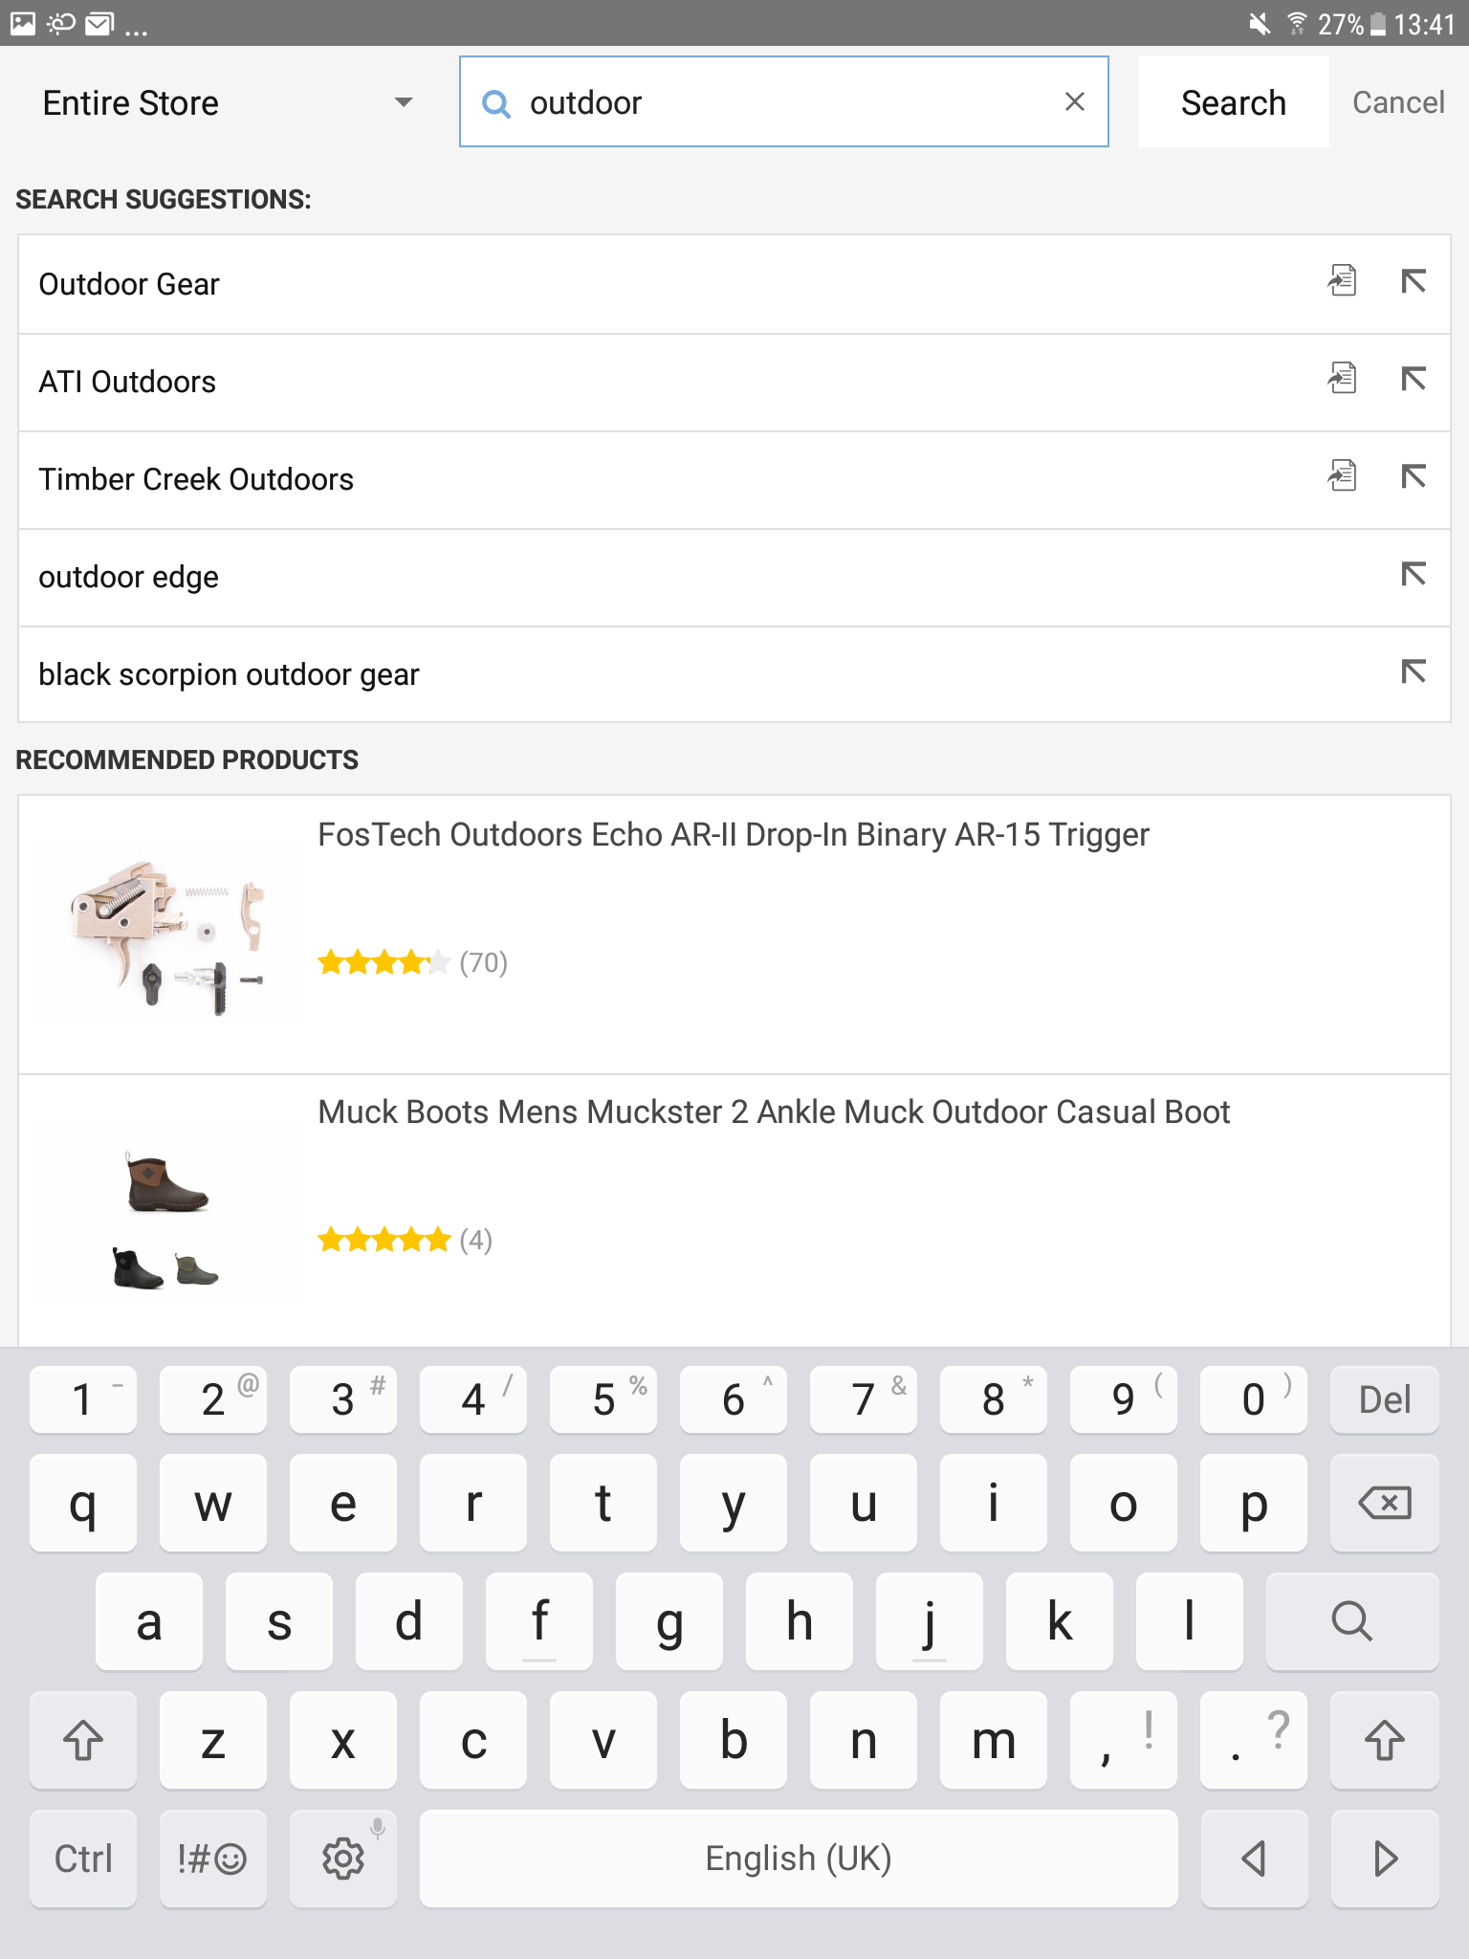Open Outdoor Gear category page icon
This screenshot has width=1469, height=1959.
point(1342,281)
